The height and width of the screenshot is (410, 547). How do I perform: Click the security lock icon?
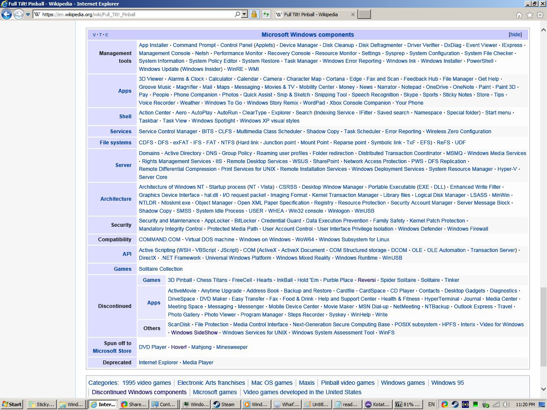[254, 14]
